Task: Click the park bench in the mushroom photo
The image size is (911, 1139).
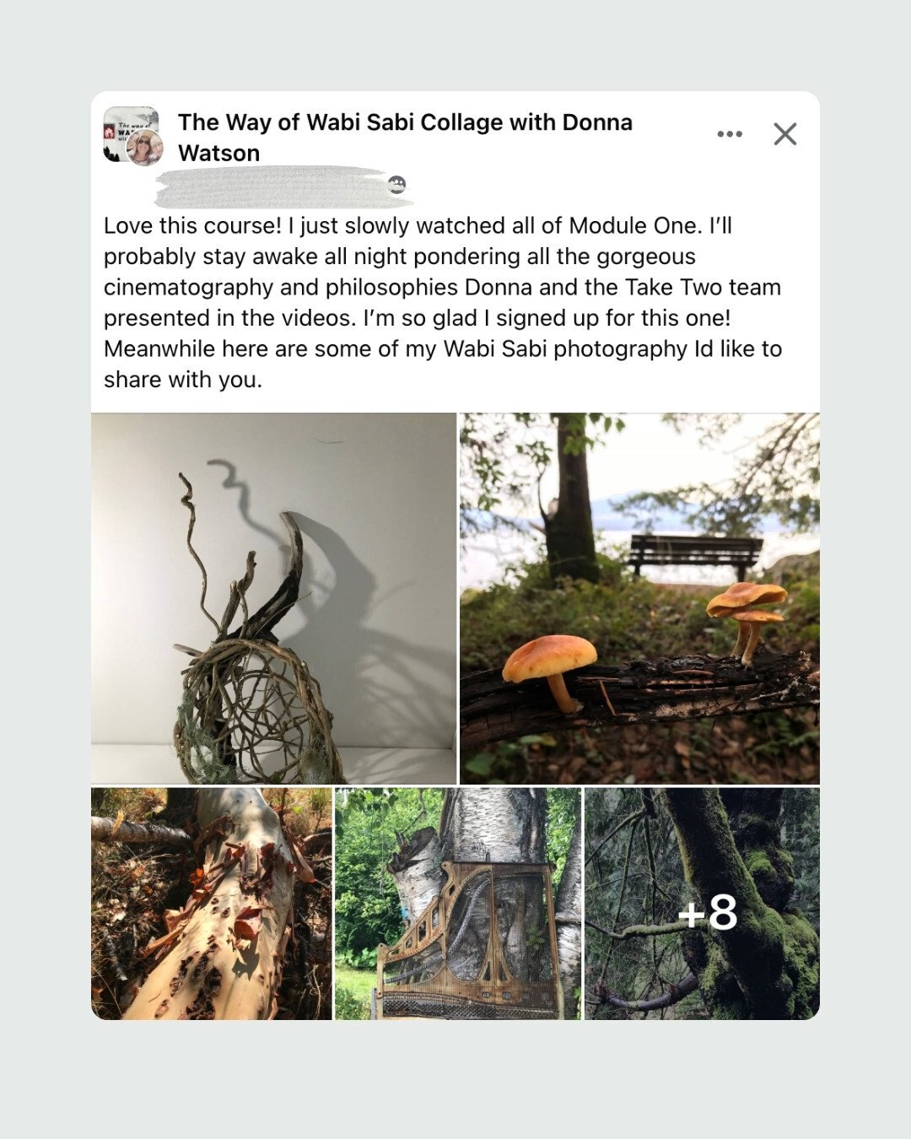Action: pyautogui.click(x=695, y=556)
